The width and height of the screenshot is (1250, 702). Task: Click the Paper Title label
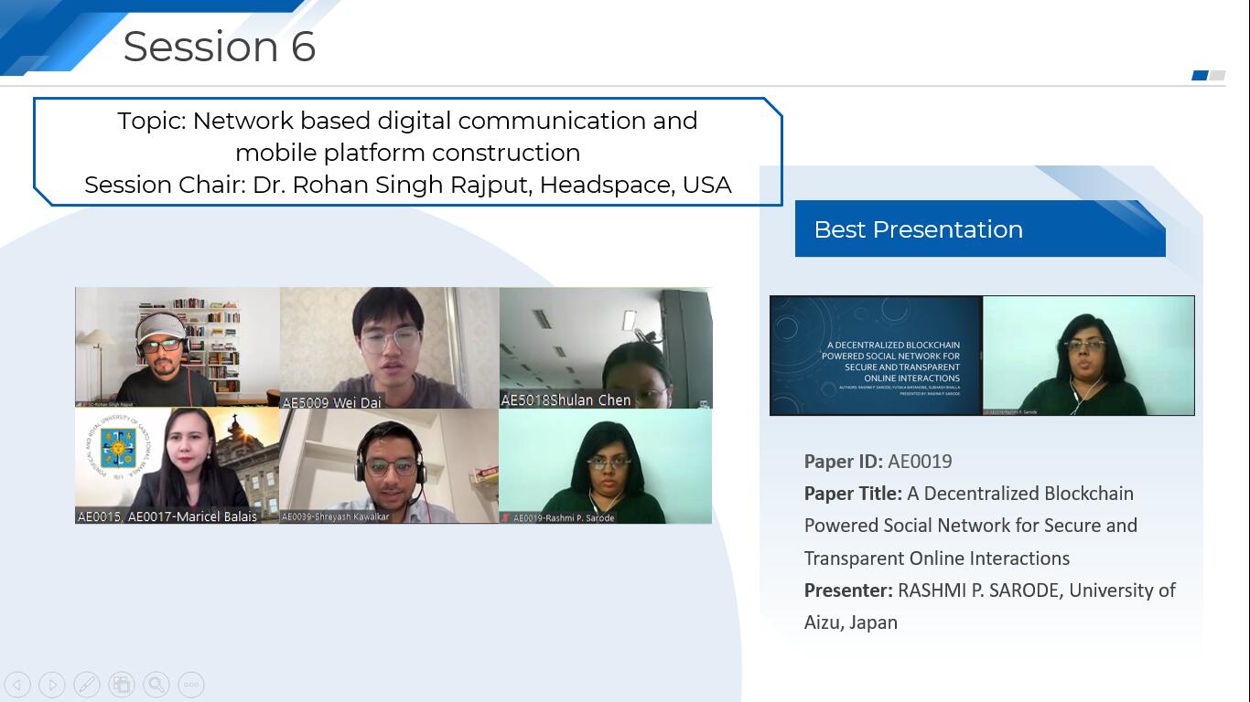pos(853,494)
